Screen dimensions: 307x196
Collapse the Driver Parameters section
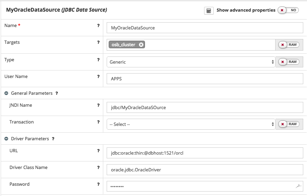[x=6, y=139]
